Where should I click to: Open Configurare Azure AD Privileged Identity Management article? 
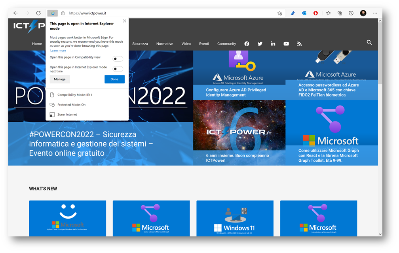point(236,93)
